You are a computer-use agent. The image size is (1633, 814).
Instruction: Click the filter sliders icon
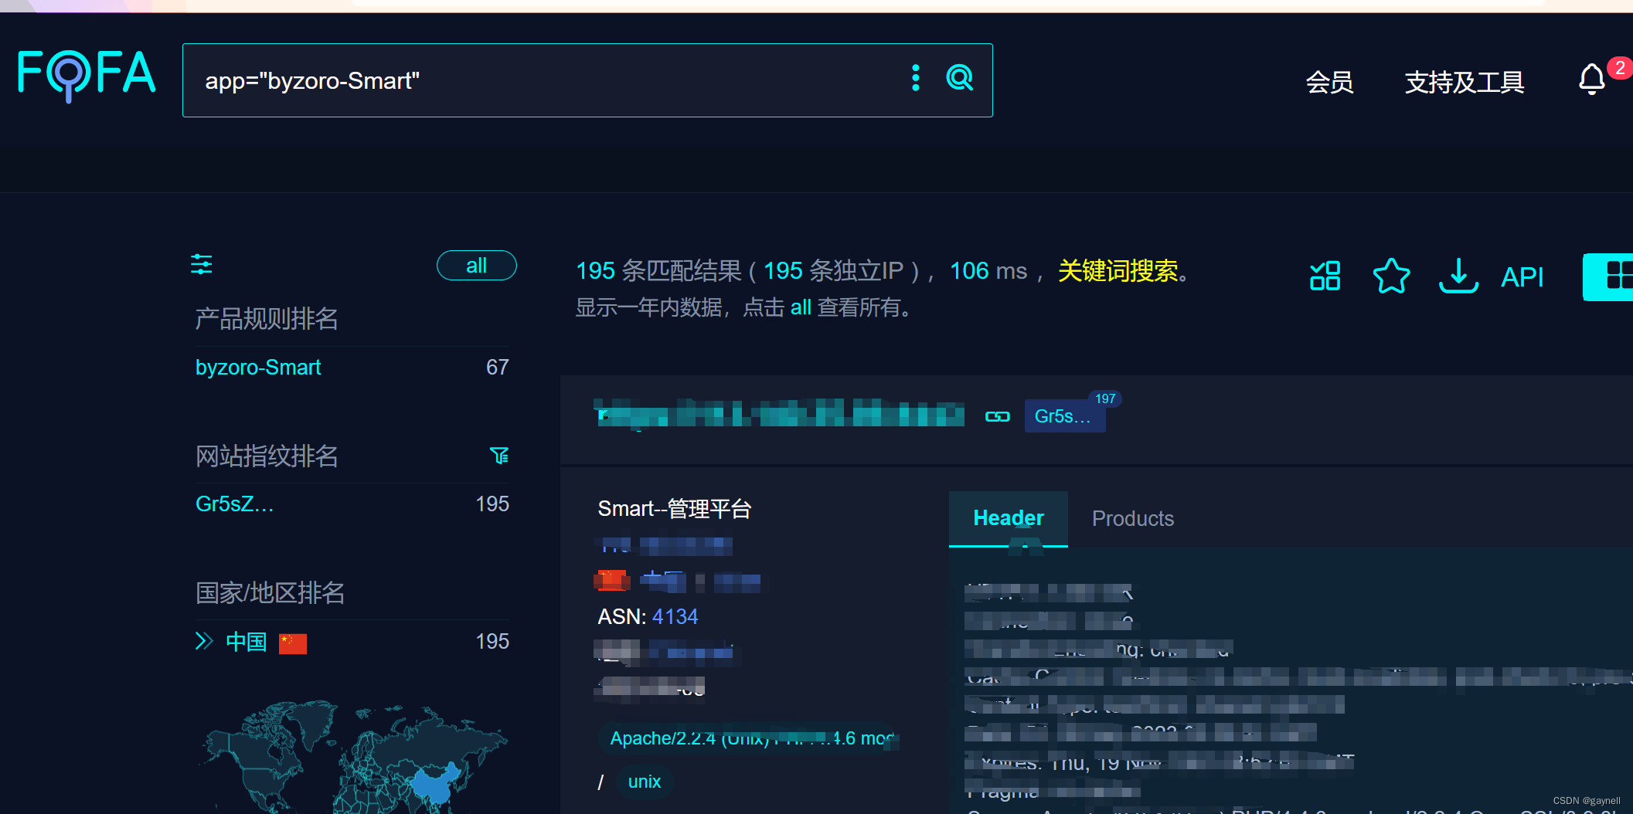pos(202,265)
